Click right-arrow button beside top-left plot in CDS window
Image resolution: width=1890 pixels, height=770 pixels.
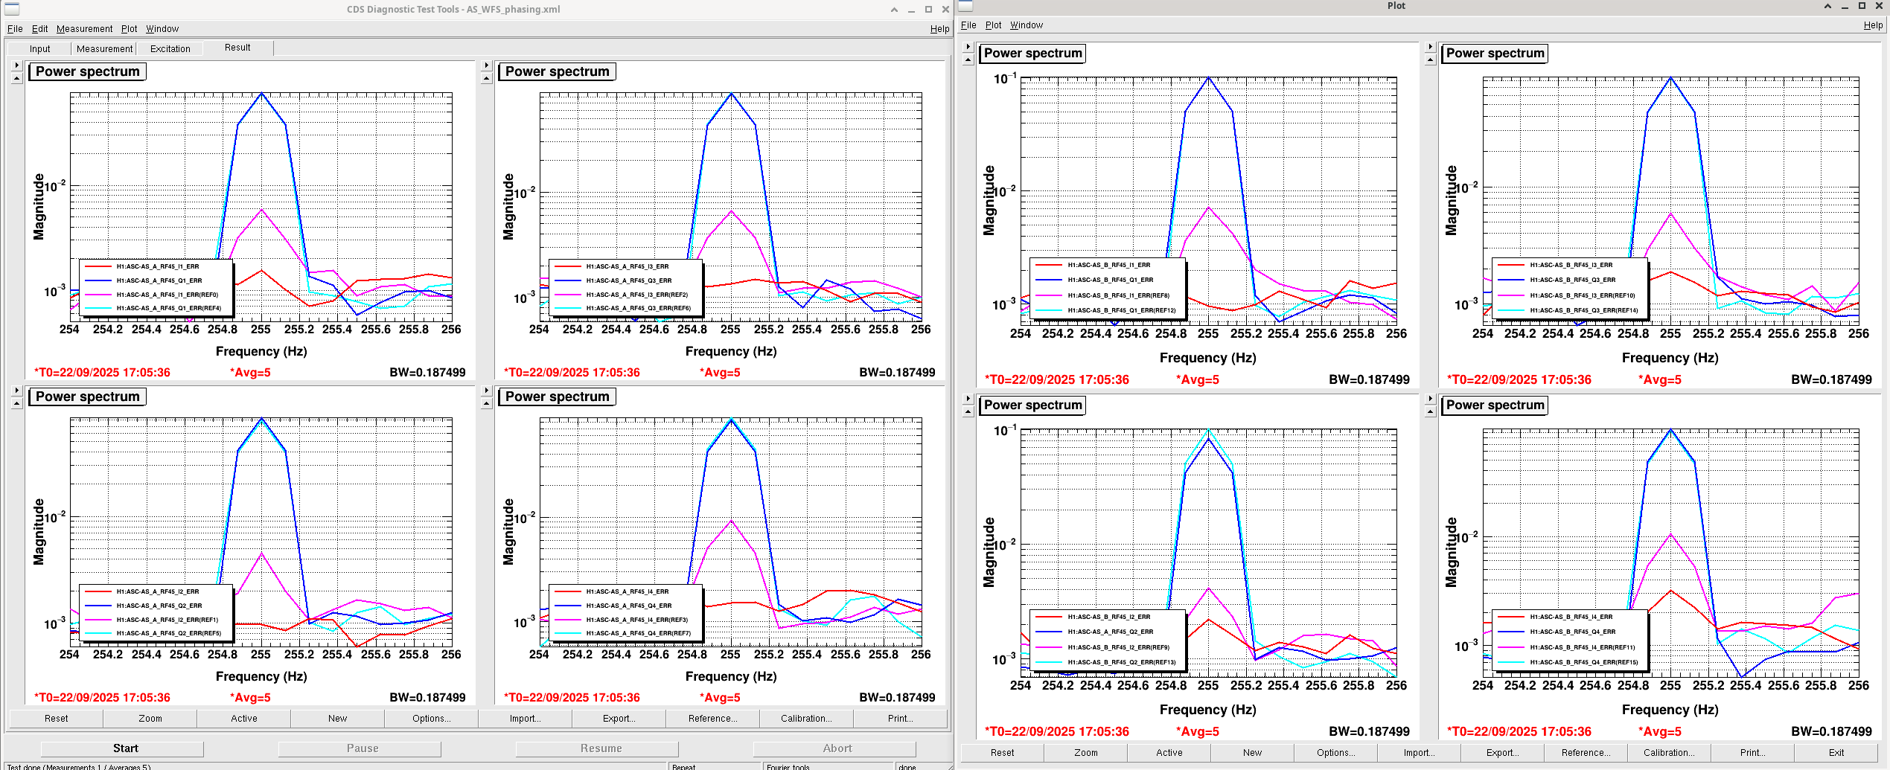tap(17, 65)
